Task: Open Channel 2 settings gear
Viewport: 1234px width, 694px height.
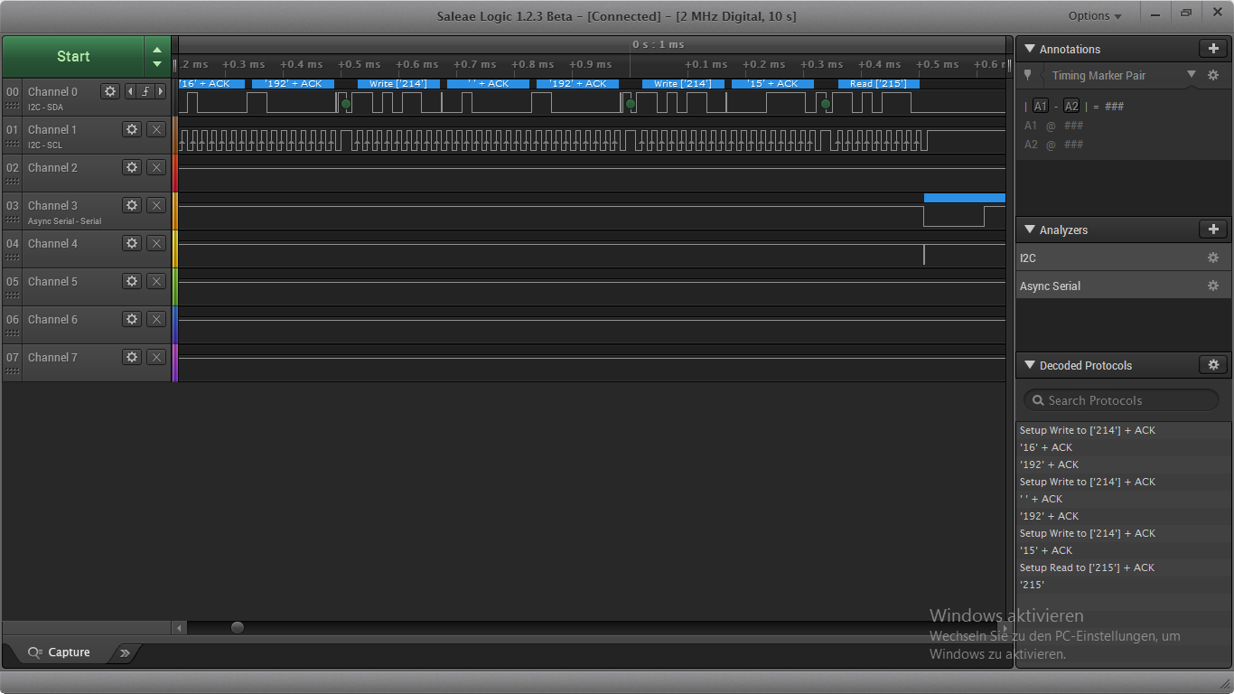Action: (132, 167)
